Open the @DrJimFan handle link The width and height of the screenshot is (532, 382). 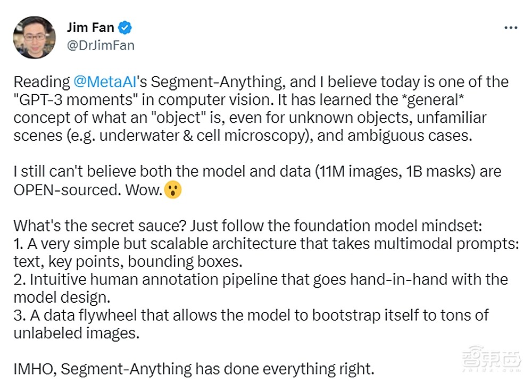(x=101, y=45)
